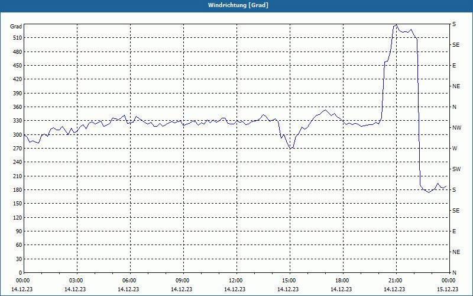
Task: Click the "12:00" time label
Action: point(237,281)
